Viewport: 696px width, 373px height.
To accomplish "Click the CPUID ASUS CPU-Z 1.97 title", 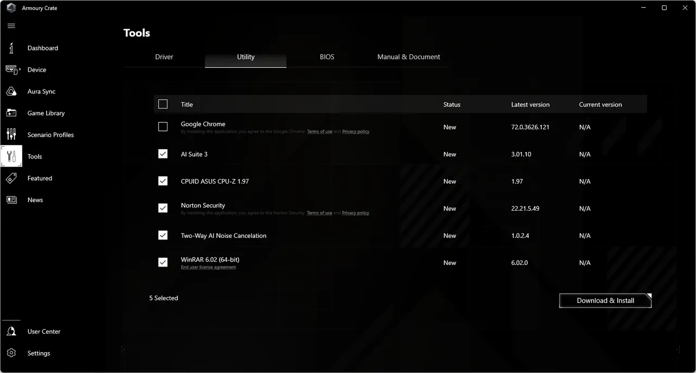I will click(215, 181).
